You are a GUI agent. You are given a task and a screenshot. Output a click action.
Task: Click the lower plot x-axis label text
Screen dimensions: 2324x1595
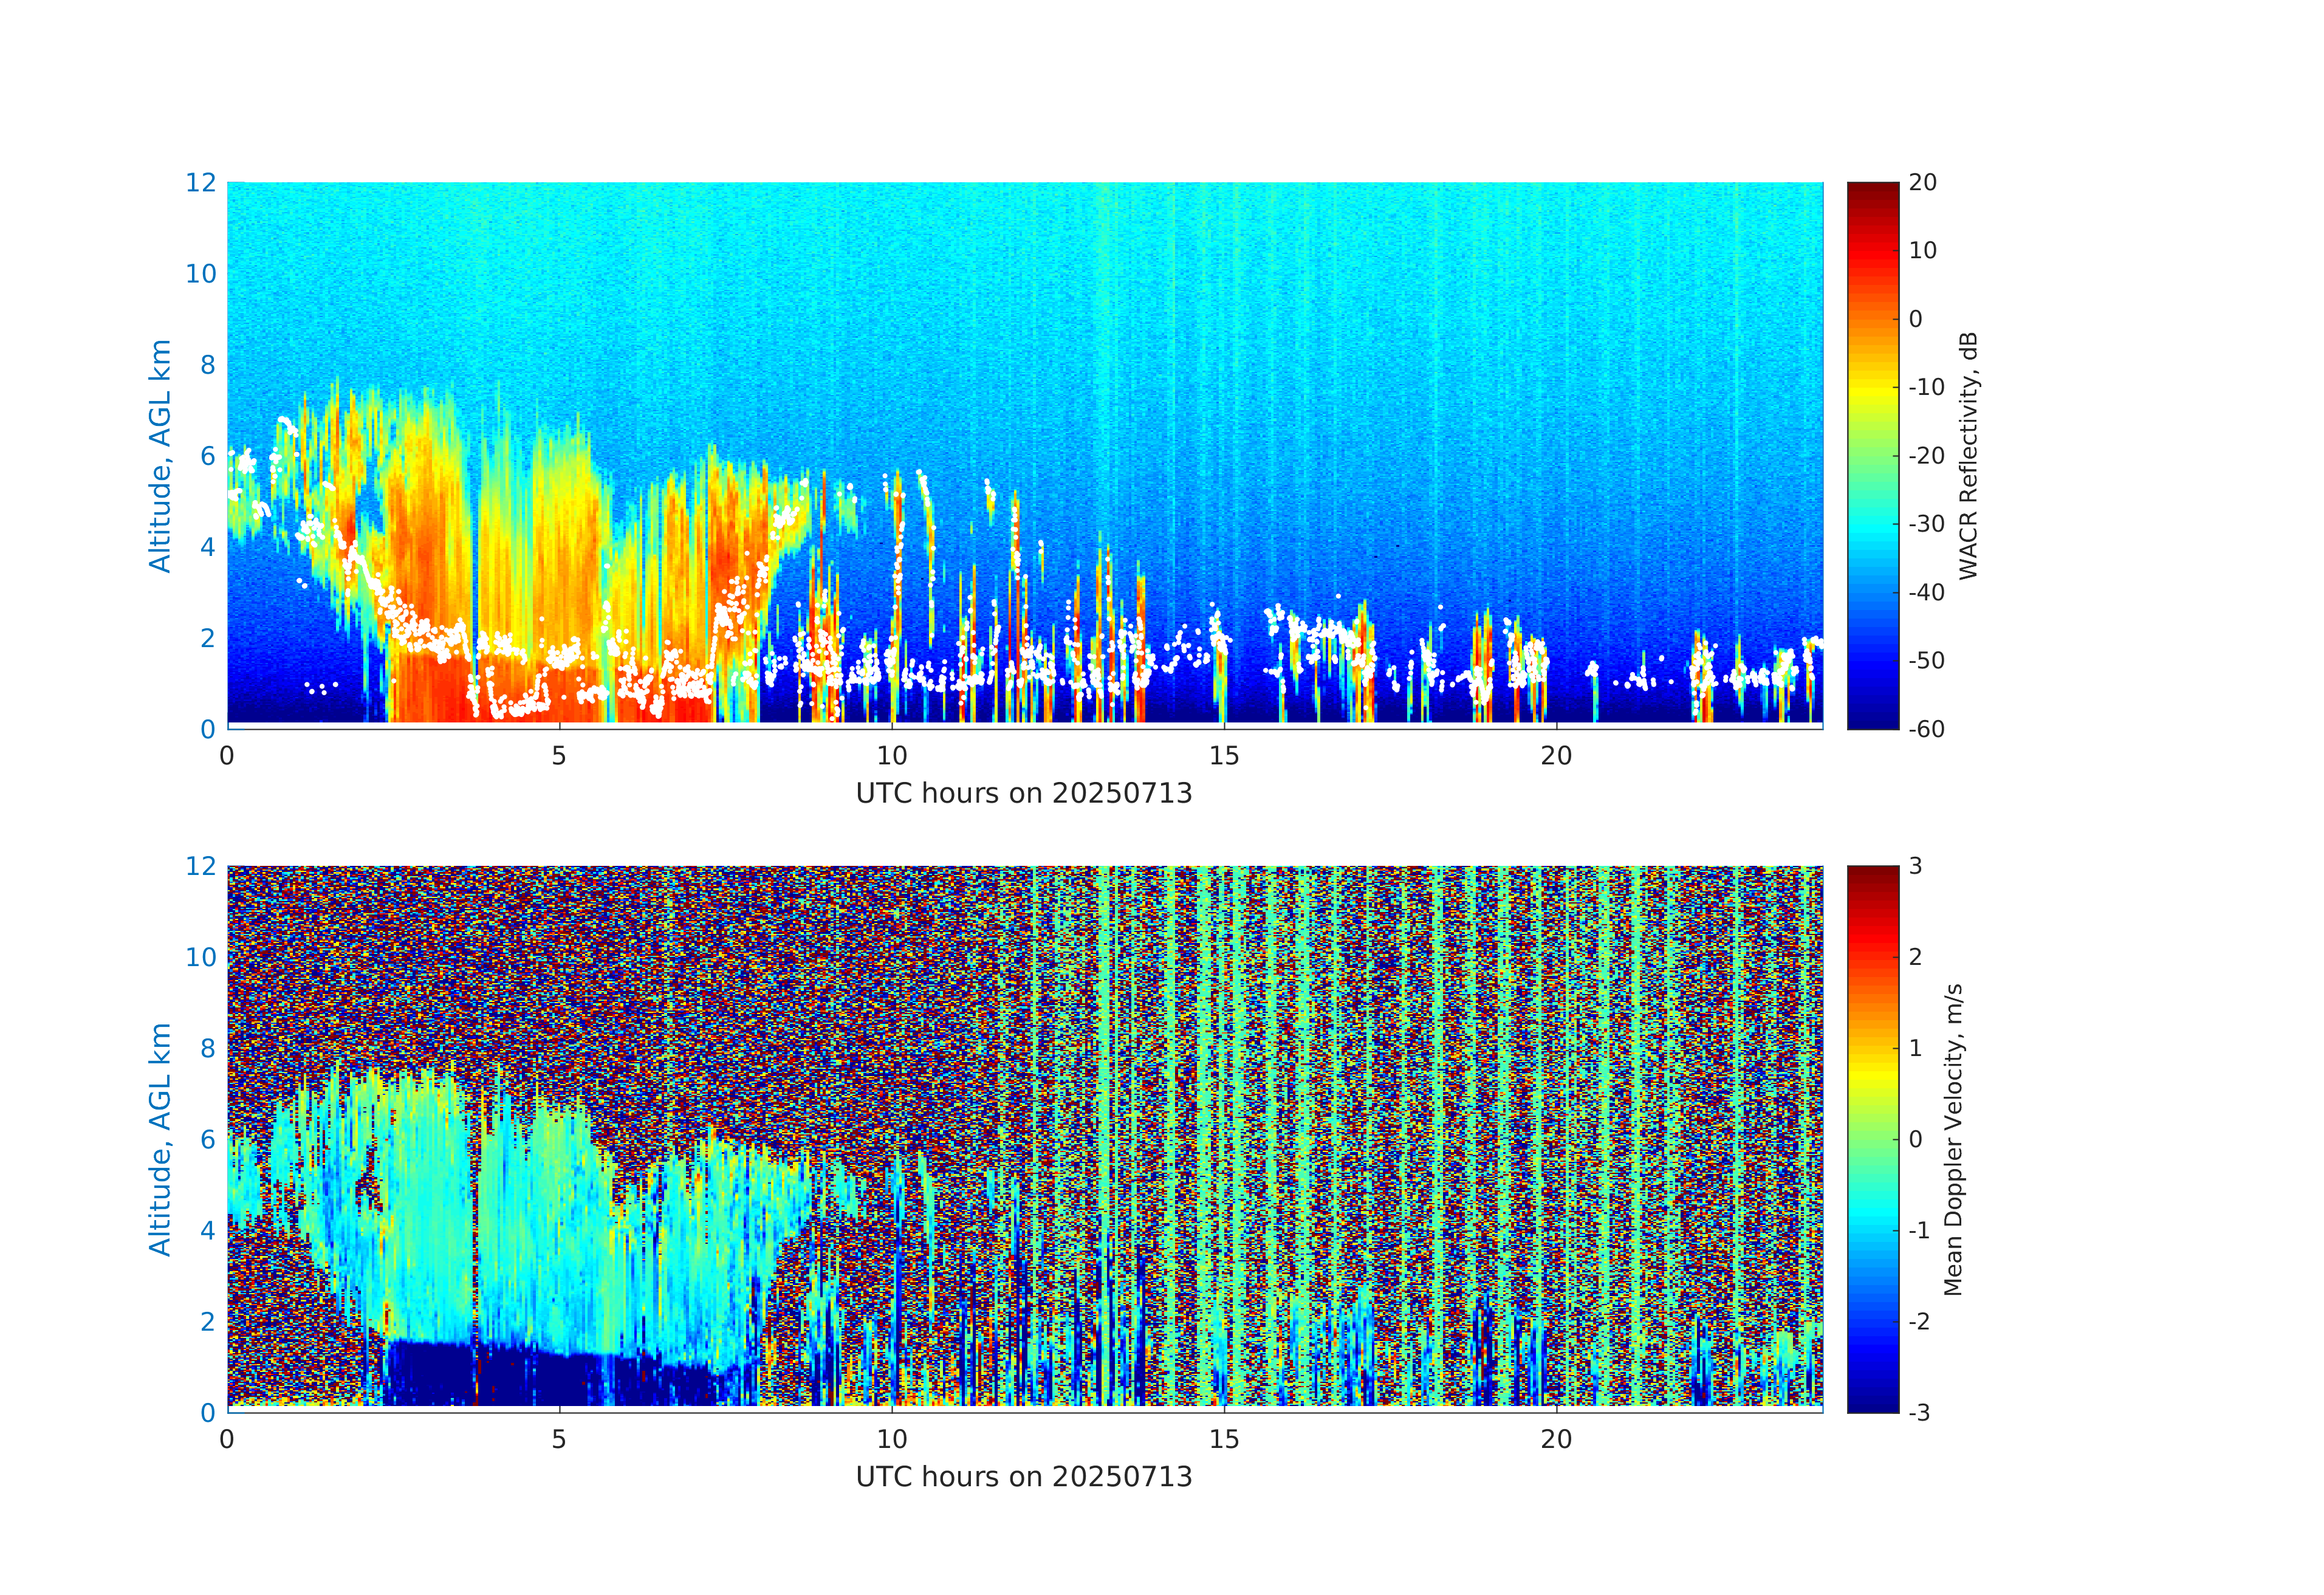1024,1477
